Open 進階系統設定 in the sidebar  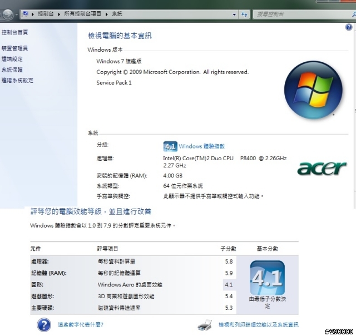coord(17,80)
